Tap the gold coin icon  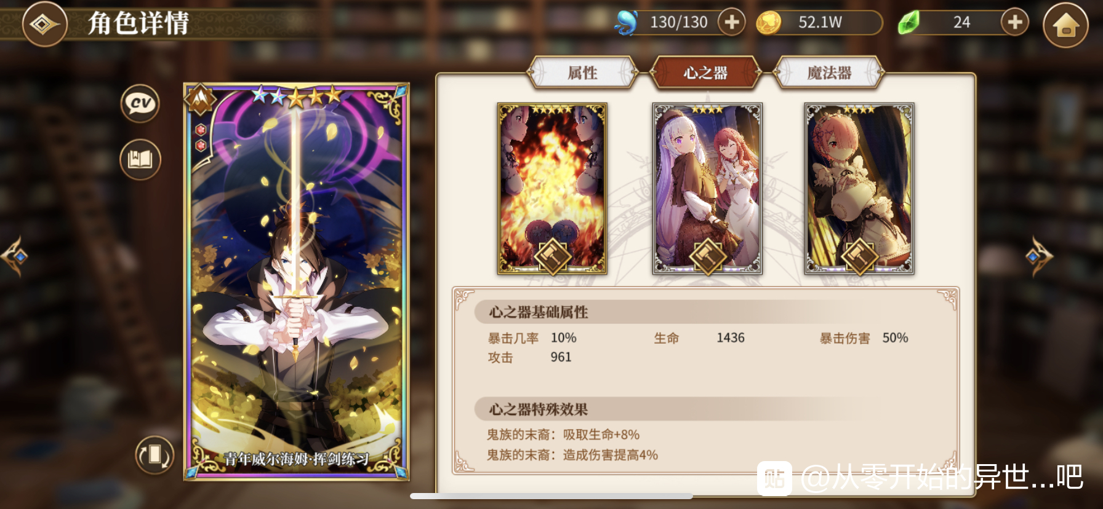pos(768,23)
